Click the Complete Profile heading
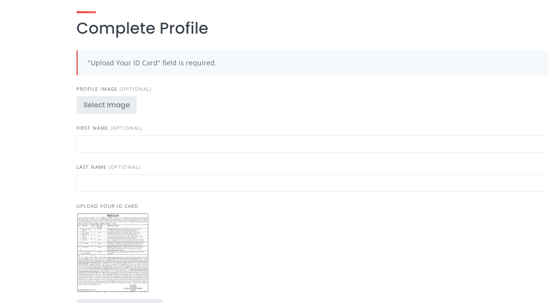 (142, 28)
